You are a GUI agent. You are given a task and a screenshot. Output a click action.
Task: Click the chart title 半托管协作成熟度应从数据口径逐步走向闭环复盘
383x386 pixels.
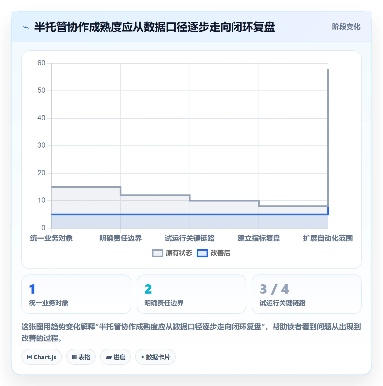(x=155, y=27)
